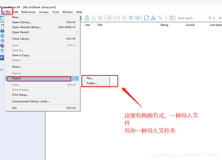This screenshot has width=222, height=160.
Task: Click the Insert Citation quotation-mark icon
Action: point(124,18)
